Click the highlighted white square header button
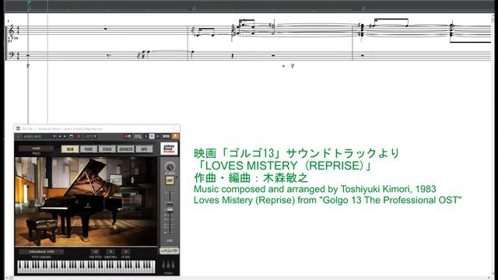Viewport: 498px width, 280px height. [152, 136]
